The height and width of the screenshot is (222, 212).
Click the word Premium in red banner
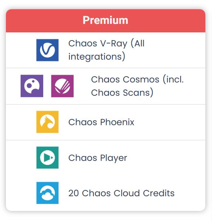click(x=106, y=20)
